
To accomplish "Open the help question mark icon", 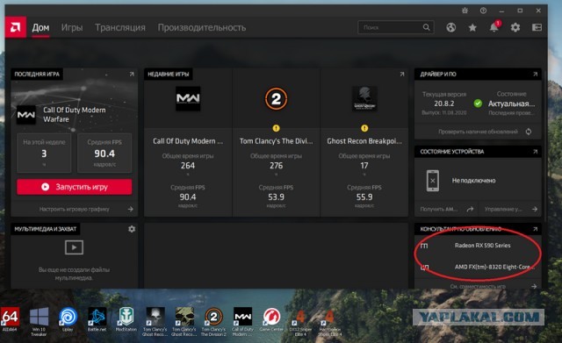I will [483, 11].
